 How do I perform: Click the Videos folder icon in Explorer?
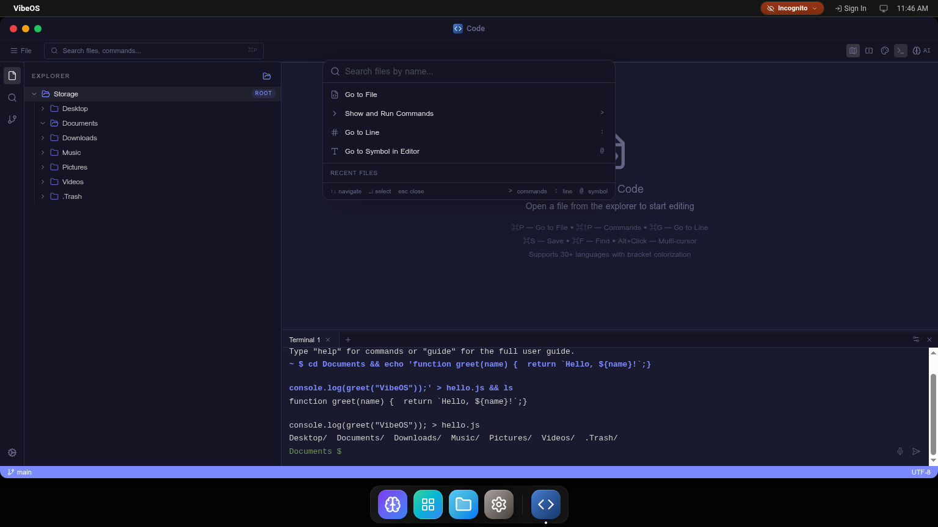(54, 182)
